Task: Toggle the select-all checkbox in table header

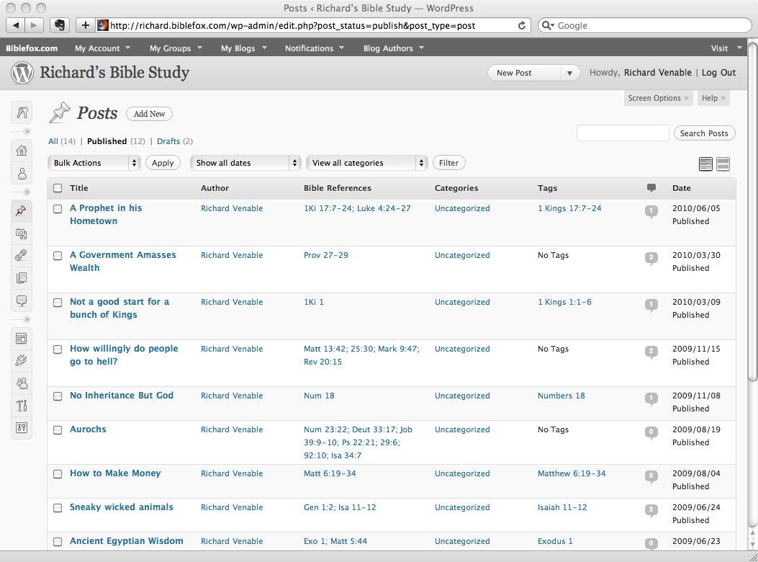Action: click(58, 188)
